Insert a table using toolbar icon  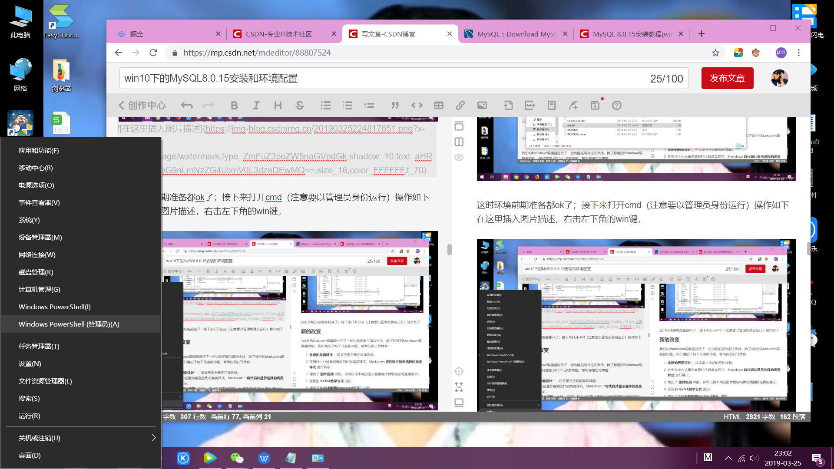coord(439,105)
